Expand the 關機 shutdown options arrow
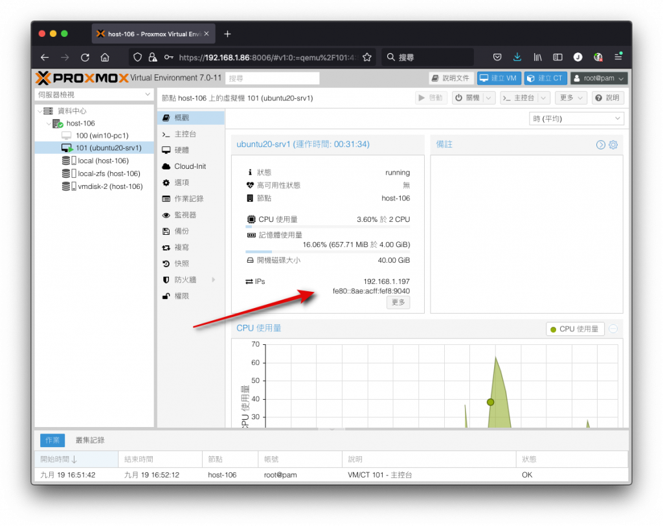Screen dimensions: 663x526 489,98
